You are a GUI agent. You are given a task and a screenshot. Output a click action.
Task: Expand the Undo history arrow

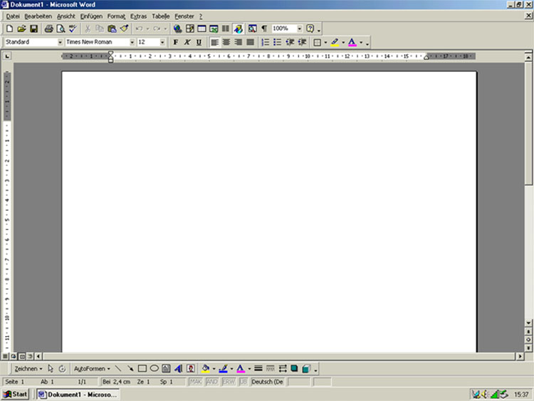pos(147,28)
